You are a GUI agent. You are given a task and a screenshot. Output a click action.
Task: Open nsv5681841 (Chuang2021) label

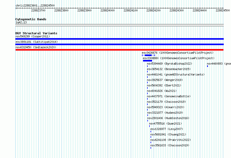[x=168, y=134]
